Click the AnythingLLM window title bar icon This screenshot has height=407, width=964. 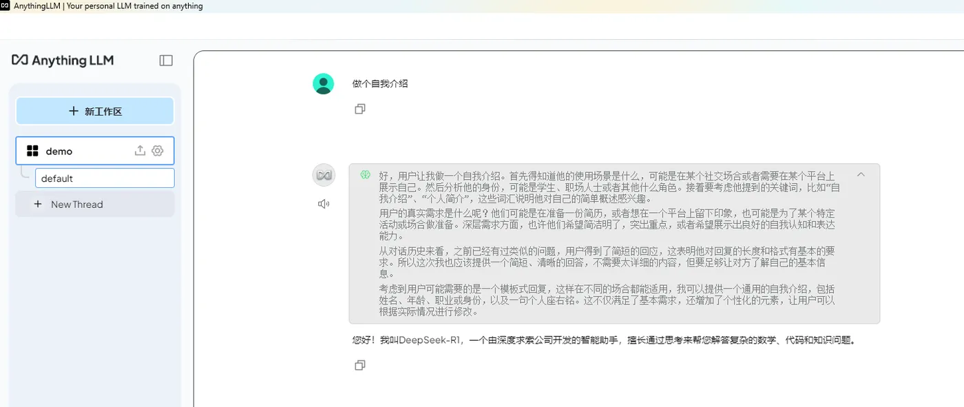6,6
